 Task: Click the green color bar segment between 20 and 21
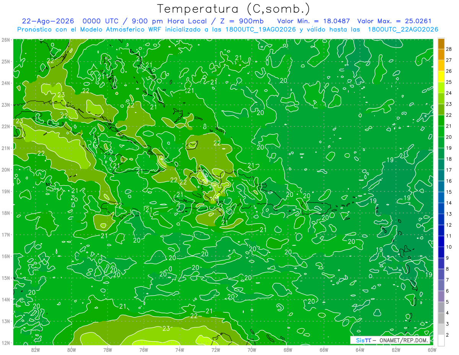(x=441, y=131)
